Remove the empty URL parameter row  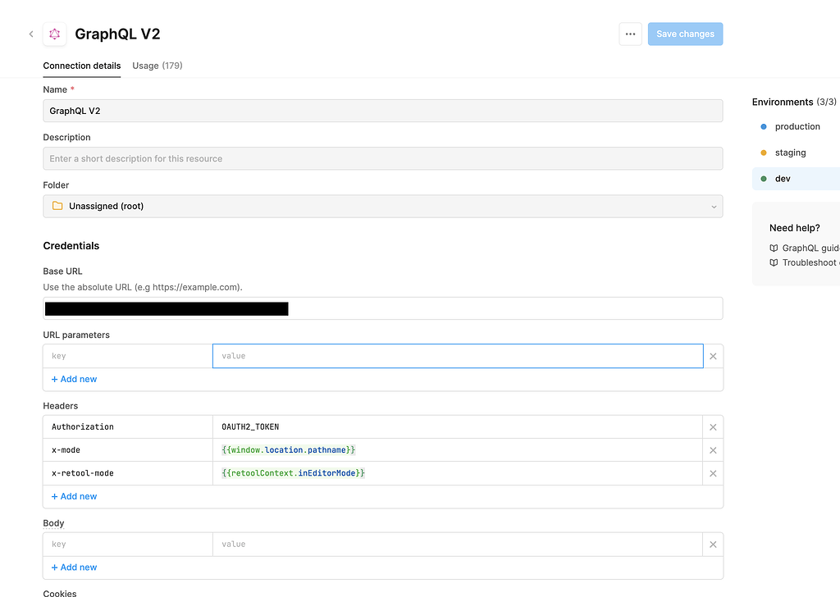pyautogui.click(x=713, y=356)
